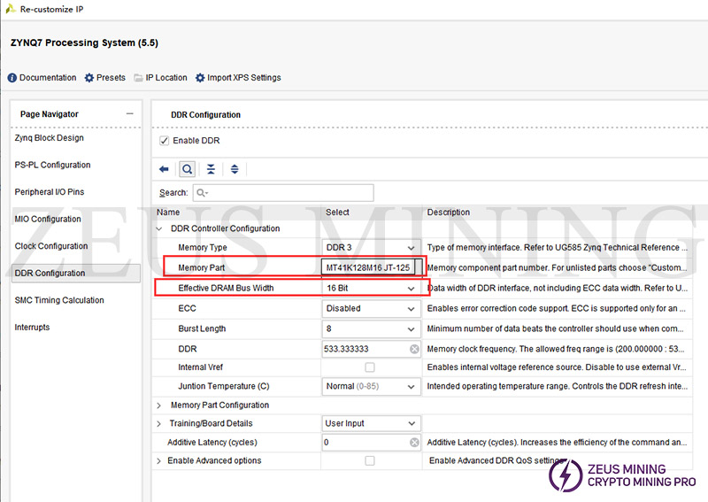Toggle the search magnifier toolbar icon
The width and height of the screenshot is (708, 502).
[x=188, y=169]
